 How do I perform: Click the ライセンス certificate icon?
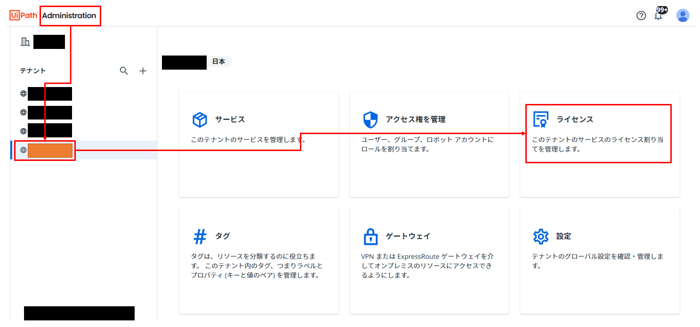tap(541, 120)
